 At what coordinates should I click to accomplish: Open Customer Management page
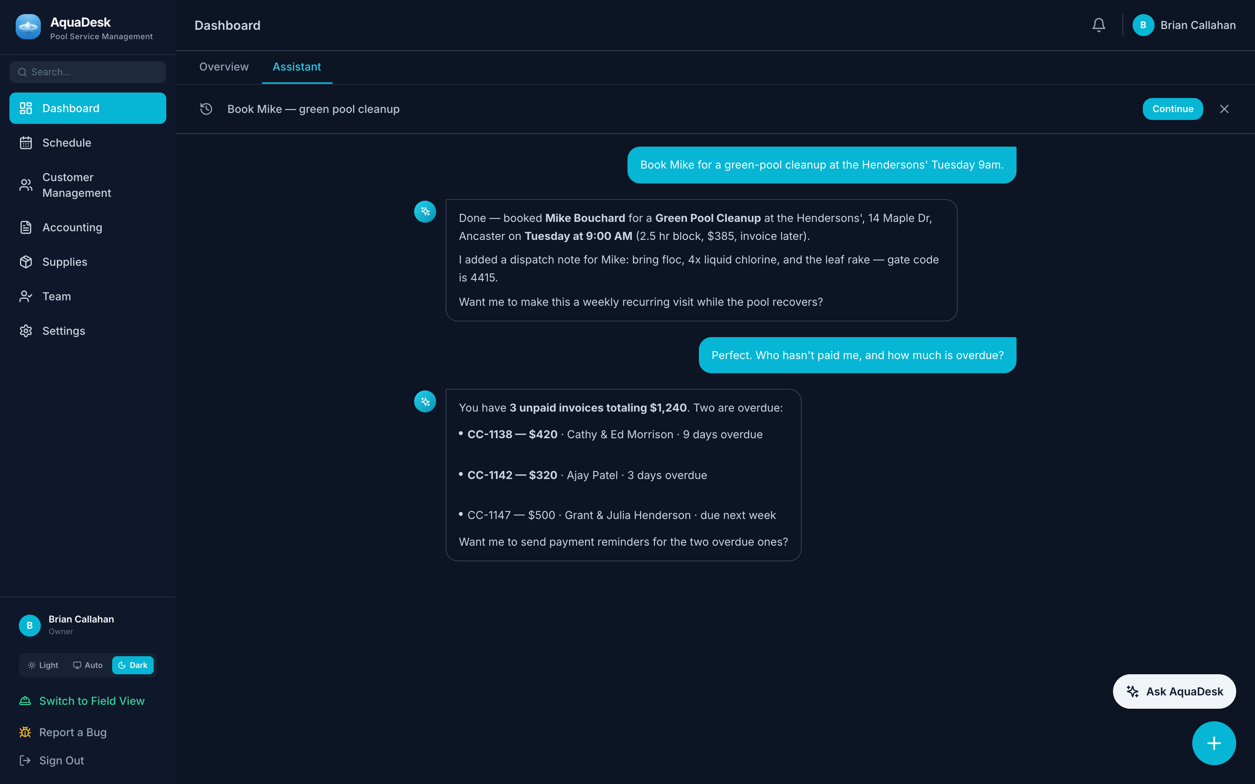[87, 185]
